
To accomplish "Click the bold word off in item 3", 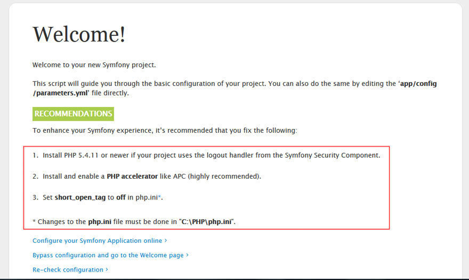I will coord(121,197).
